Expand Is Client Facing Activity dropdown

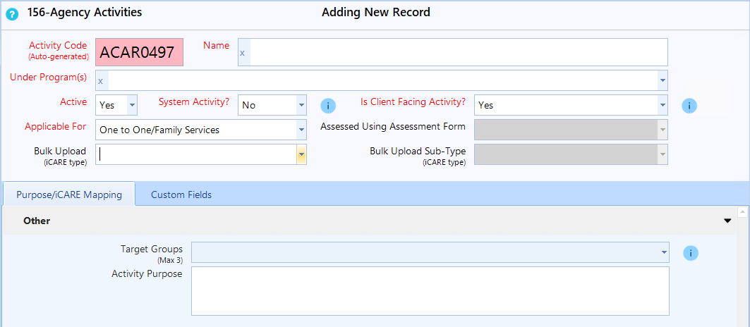coord(662,105)
